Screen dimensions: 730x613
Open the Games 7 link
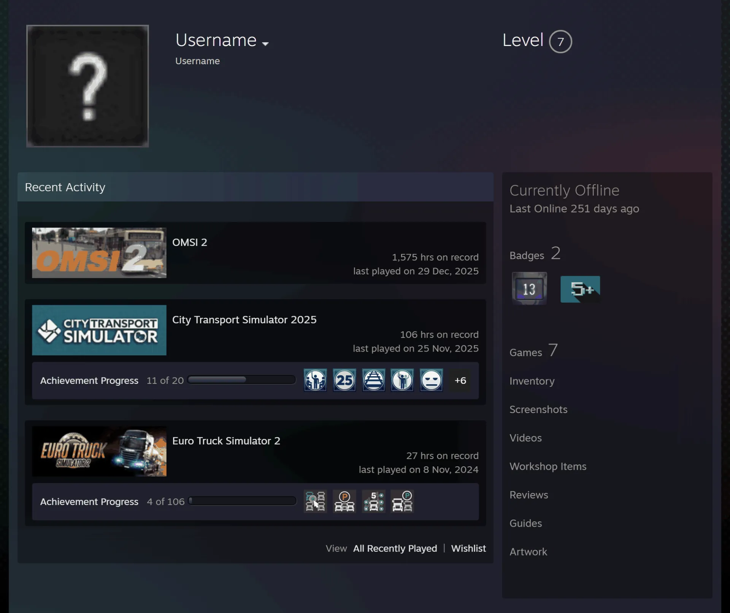coord(533,351)
